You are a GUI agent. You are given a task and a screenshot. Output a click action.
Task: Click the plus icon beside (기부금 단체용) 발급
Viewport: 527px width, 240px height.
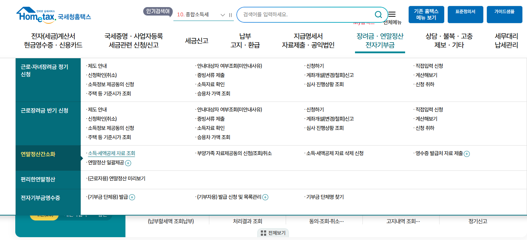tap(132, 197)
